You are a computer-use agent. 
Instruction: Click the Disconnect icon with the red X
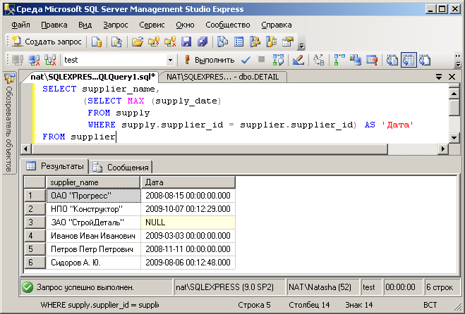[34, 60]
